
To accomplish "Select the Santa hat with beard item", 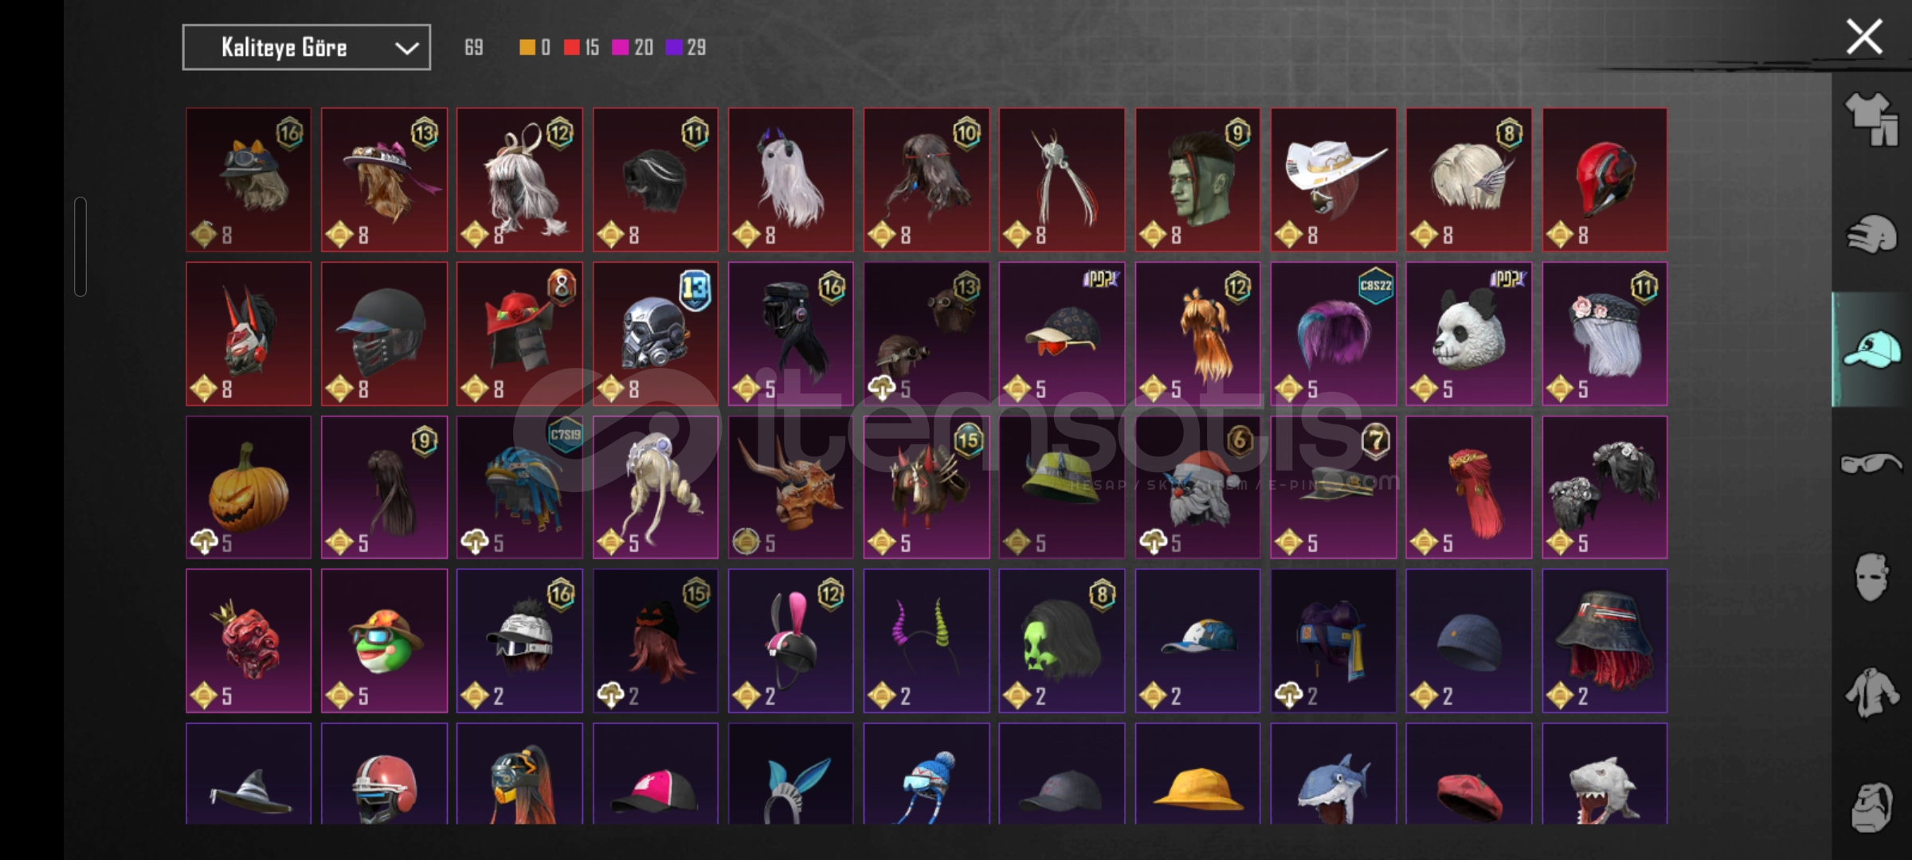I will click(x=1197, y=487).
